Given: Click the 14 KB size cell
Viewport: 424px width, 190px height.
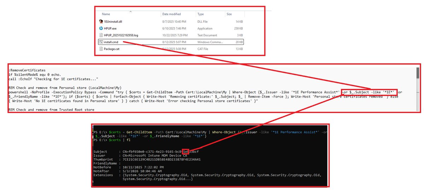Looking at the screenshot, I should coord(239,22).
